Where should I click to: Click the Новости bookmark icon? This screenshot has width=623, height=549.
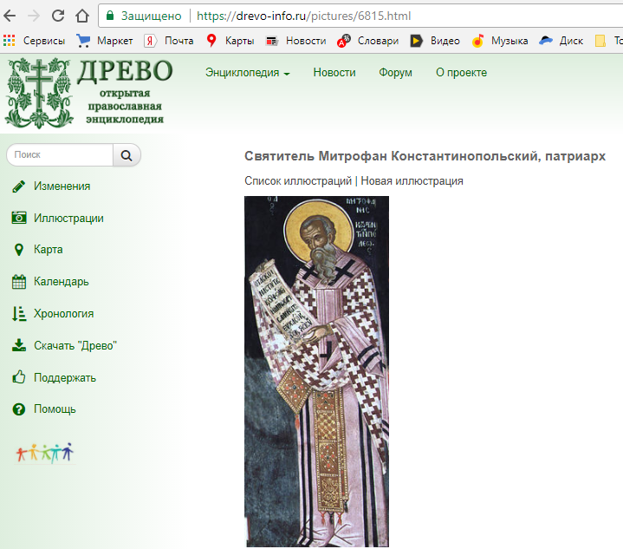coord(272,41)
